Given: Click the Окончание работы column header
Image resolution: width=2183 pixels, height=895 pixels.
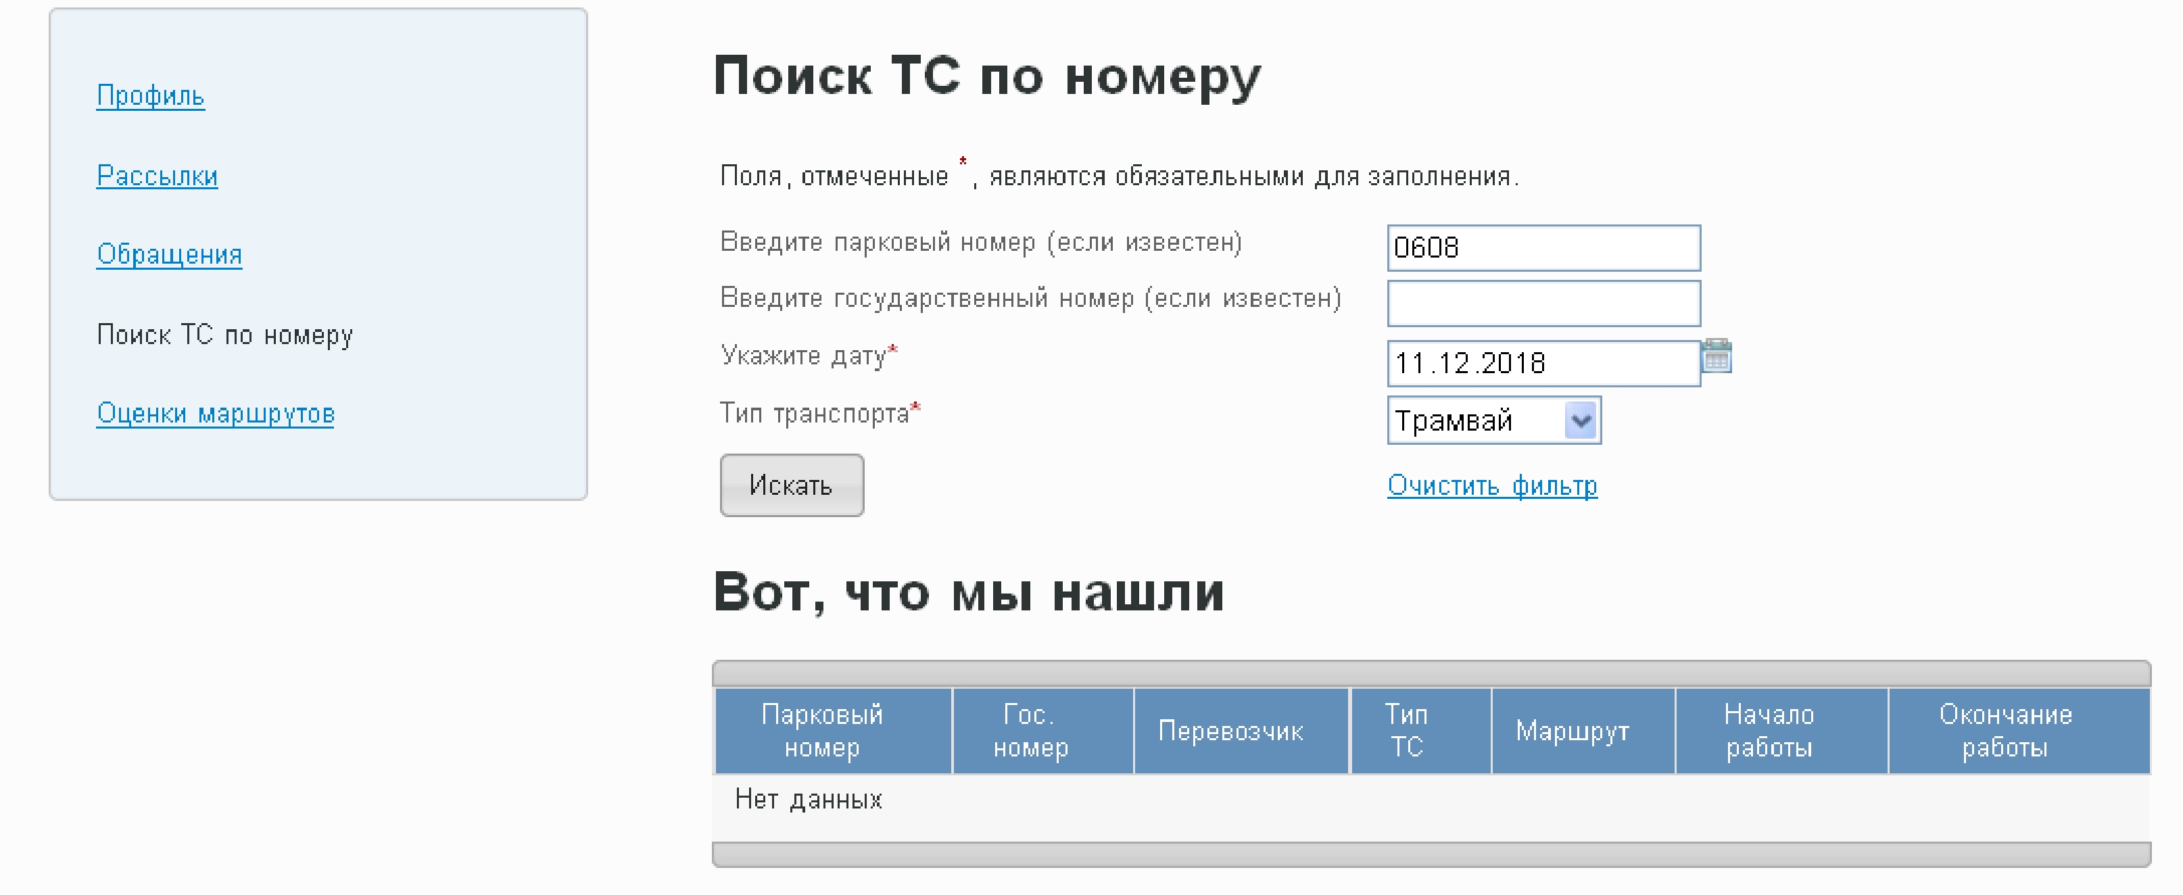Looking at the screenshot, I should point(2005,731).
